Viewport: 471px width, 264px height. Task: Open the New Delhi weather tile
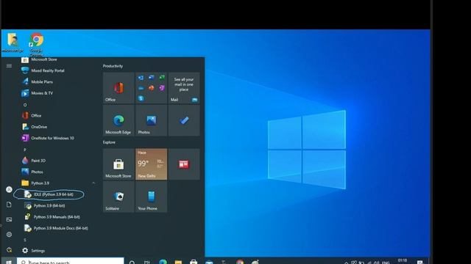tap(152, 164)
